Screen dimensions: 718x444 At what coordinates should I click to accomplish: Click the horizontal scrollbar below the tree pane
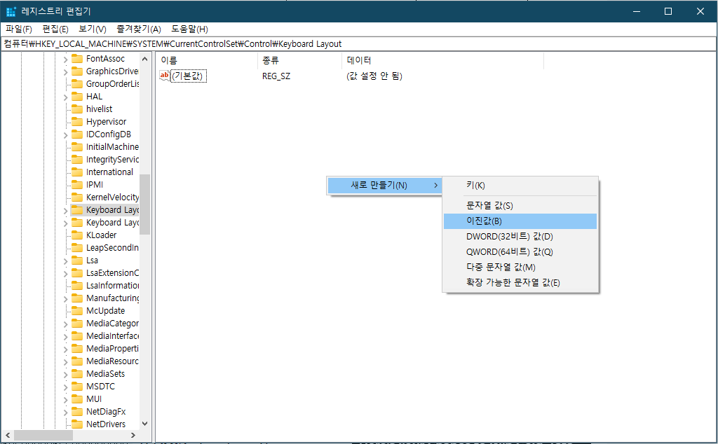42,436
